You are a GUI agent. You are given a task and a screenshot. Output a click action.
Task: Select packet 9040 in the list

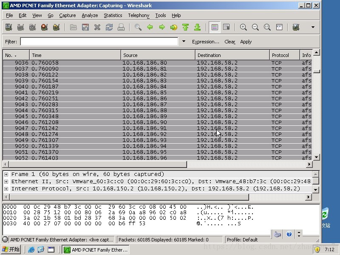157,87
